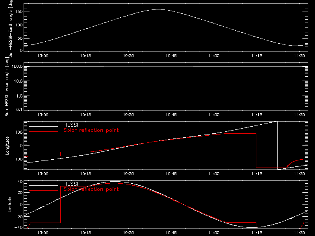Image resolution: width=315 pixels, height=236 pixels.
Task: Select the white HESSI legend line in Longitude plot
Action: point(44,126)
